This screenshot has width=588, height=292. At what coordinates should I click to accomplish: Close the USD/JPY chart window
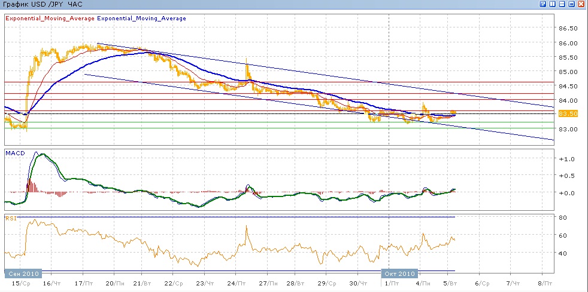pyautogui.click(x=581, y=4)
